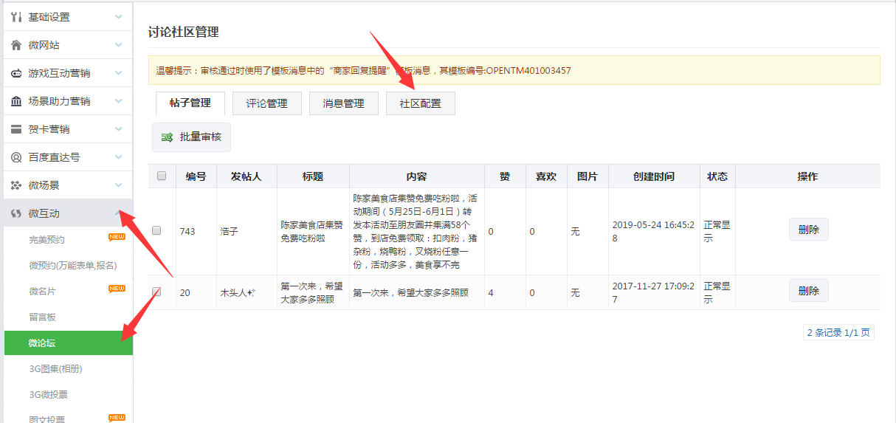Check the checkbox for post 20
Image resolution: width=896 pixels, height=423 pixels.
pos(156,292)
